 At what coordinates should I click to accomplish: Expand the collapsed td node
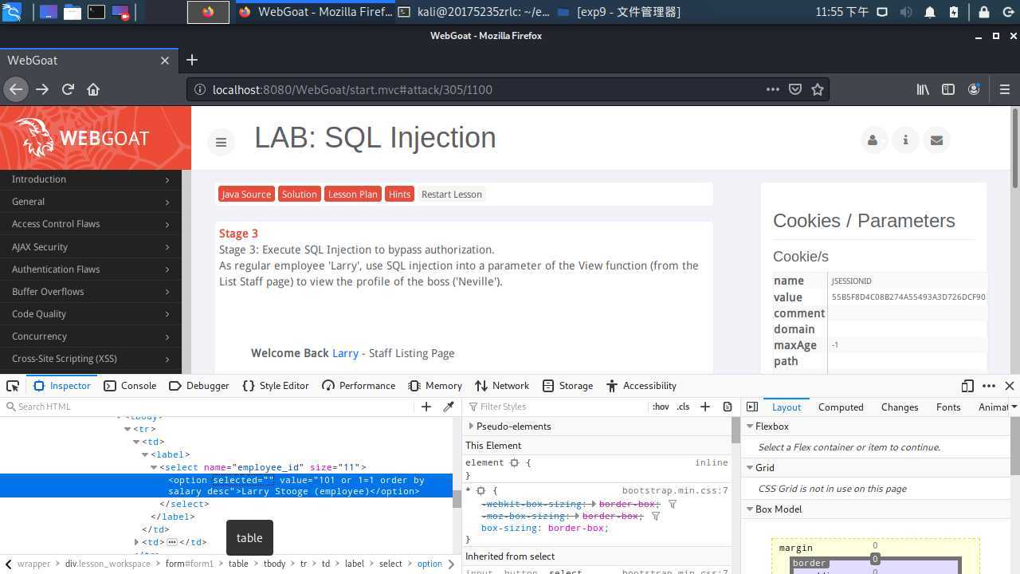(136, 542)
